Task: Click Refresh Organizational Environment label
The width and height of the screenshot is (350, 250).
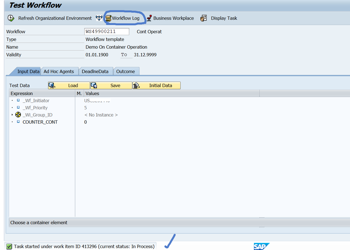Action: [x=55, y=18]
